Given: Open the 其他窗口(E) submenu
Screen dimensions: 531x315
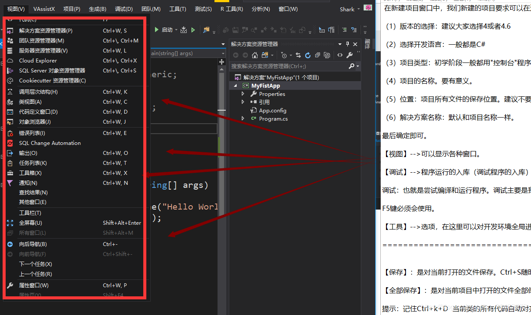Looking at the screenshot, I should [x=77, y=202].
